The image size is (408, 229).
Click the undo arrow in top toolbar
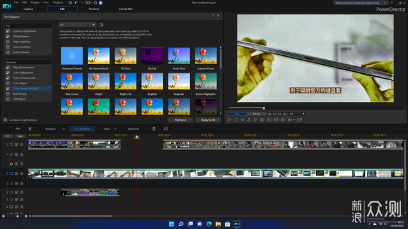click(x=76, y=3)
